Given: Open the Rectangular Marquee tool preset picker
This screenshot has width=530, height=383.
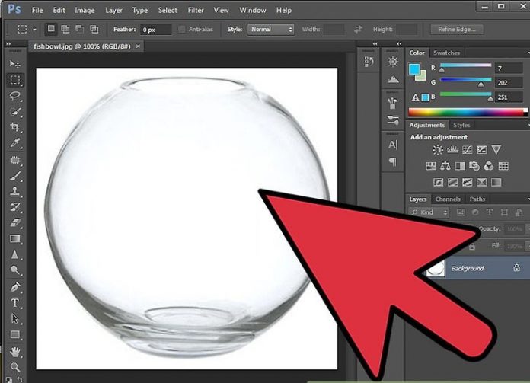Looking at the screenshot, I should 25,30.
